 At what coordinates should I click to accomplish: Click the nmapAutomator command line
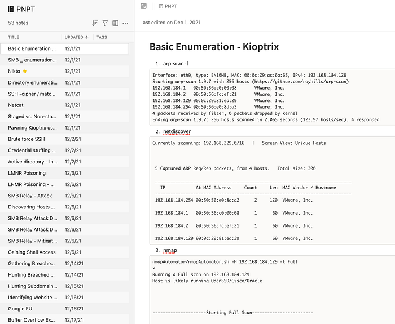[225, 262]
